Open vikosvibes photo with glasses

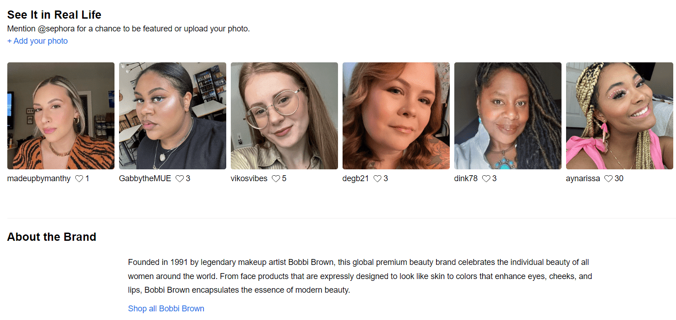coord(284,116)
